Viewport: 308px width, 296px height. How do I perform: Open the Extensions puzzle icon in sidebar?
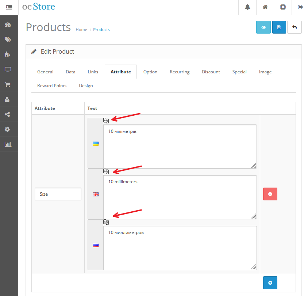pos(8,54)
